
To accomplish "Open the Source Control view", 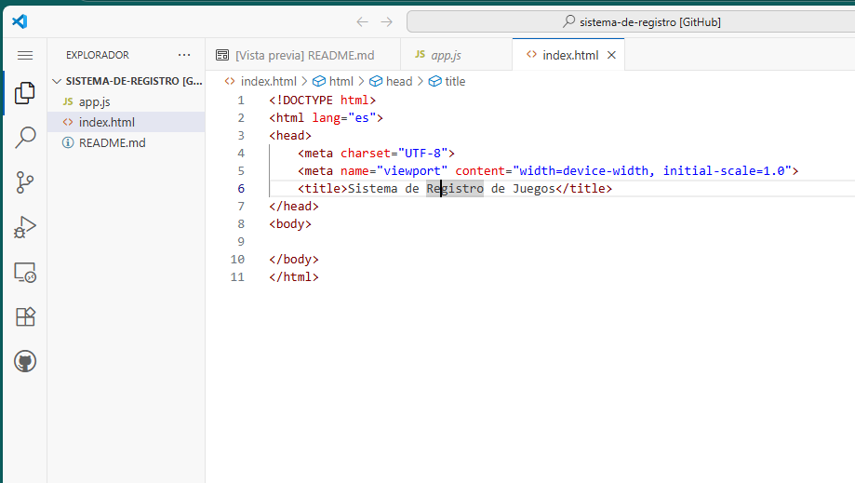I will [x=25, y=182].
